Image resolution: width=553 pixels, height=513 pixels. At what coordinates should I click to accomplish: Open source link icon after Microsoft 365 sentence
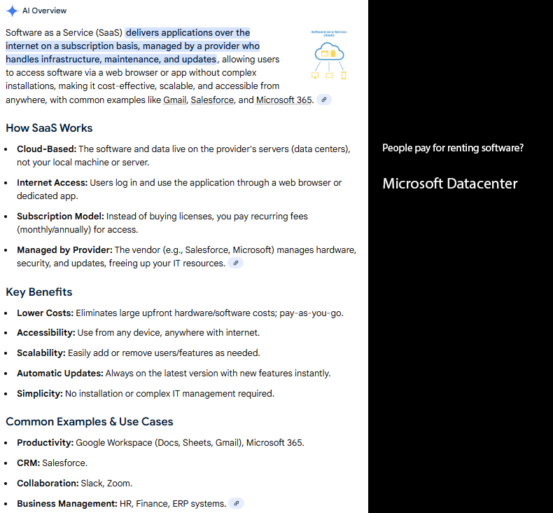323,100
